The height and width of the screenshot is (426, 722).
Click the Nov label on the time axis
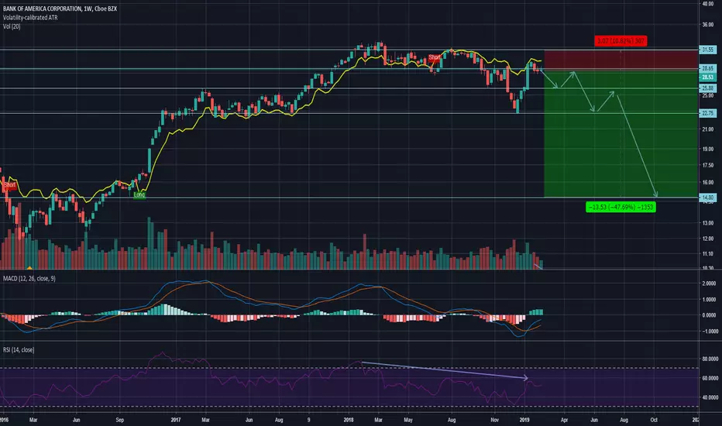pyautogui.click(x=494, y=420)
